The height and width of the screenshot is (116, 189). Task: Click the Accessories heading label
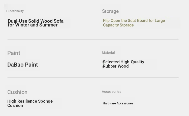[111, 92]
